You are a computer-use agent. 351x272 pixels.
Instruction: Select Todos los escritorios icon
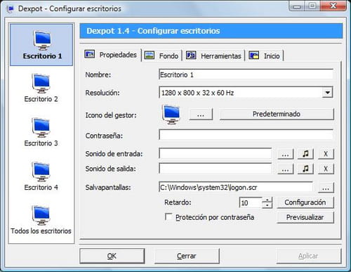tap(41, 220)
